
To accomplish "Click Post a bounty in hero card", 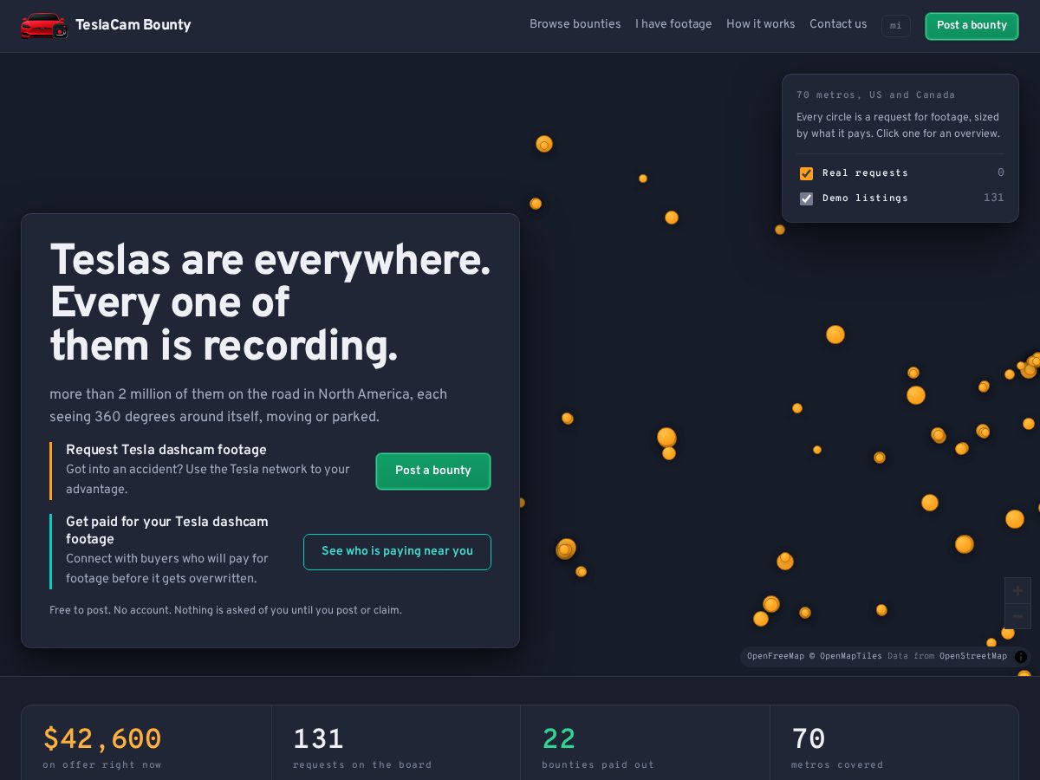I will click(x=433, y=471).
